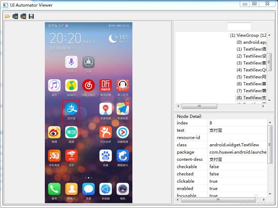Image resolution: width=278 pixels, height=208 pixels.
Task: Click the 20:20 clock widget on the phone screen
Action: point(65,38)
